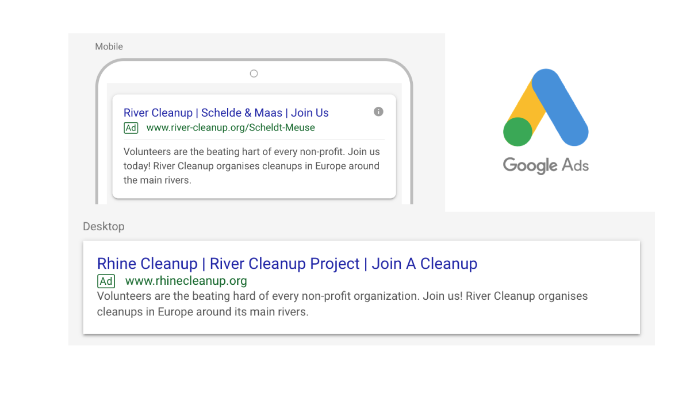
Task: Click the blue bar of the Ads logo
Action: (560, 107)
